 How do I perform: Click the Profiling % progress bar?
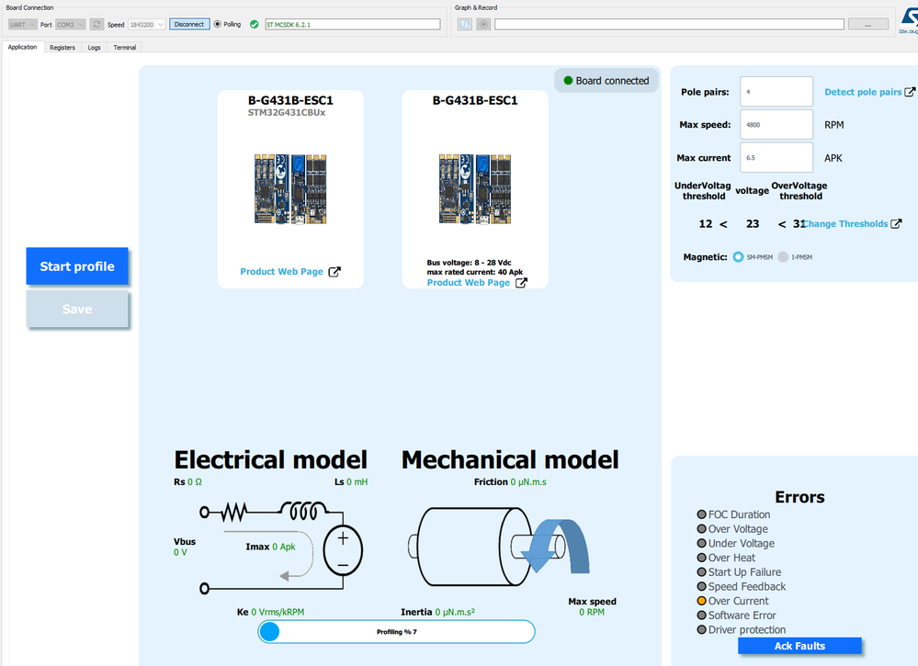tap(396, 632)
